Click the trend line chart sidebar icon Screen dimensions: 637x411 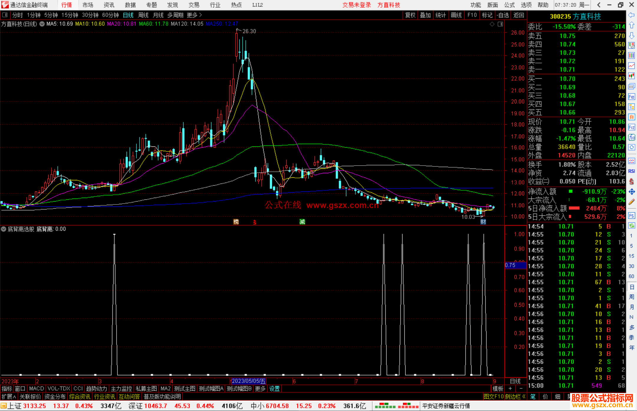tap(631, 66)
